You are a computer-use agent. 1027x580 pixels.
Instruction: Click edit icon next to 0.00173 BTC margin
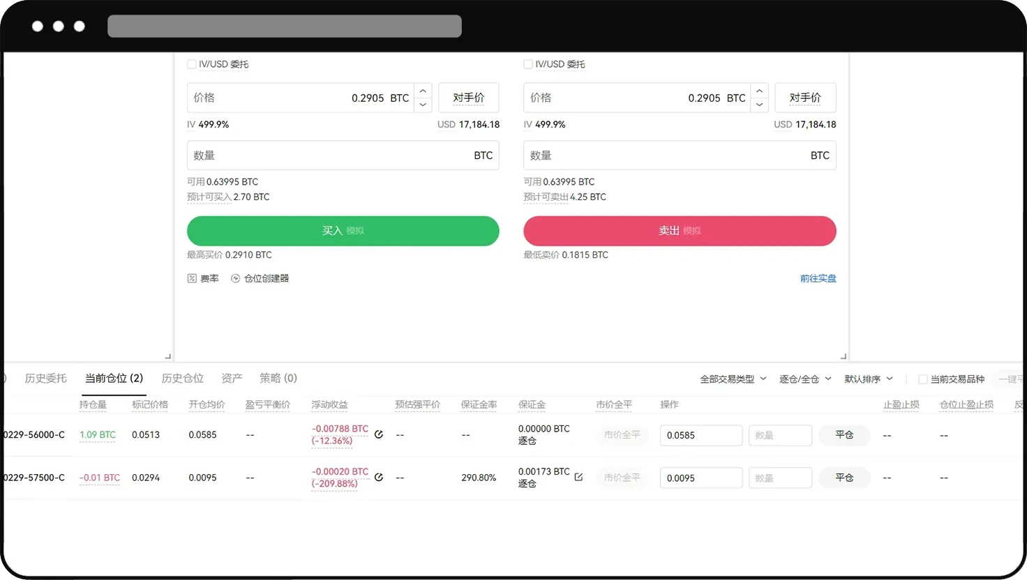578,477
